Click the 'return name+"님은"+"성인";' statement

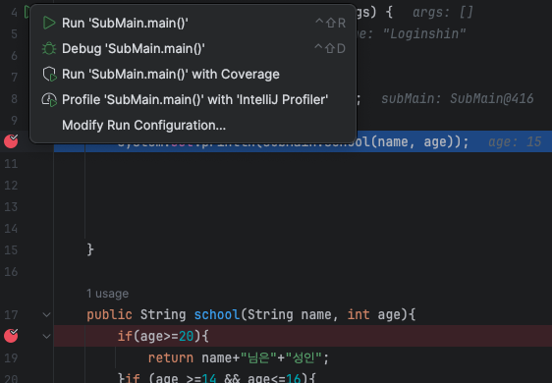coord(239,357)
